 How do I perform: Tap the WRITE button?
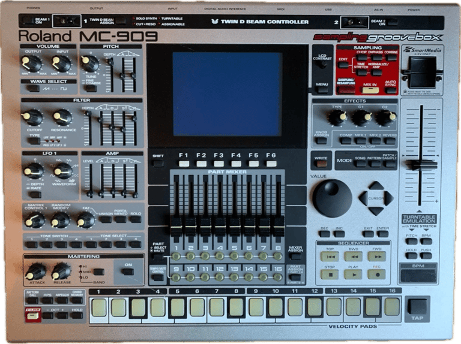[x=321, y=164]
